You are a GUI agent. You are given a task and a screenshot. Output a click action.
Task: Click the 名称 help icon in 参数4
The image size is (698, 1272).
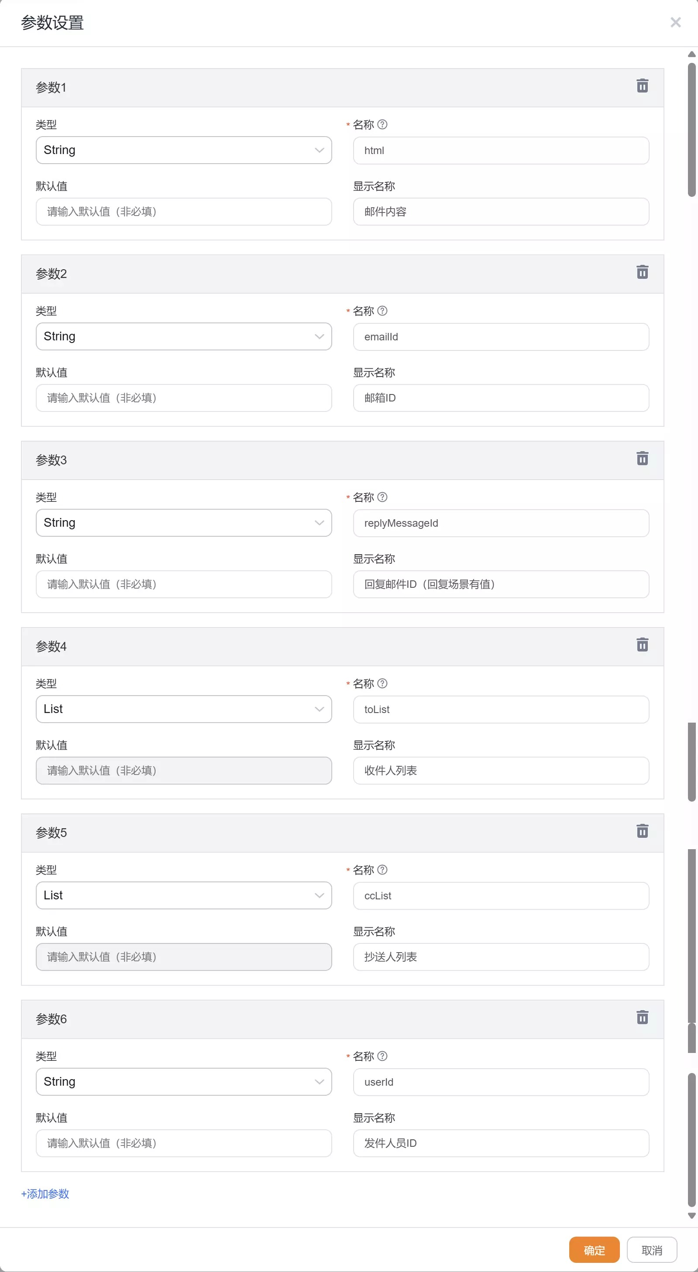[382, 683]
